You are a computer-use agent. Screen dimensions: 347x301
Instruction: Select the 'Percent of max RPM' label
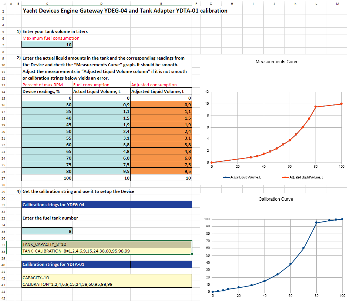click(43, 85)
